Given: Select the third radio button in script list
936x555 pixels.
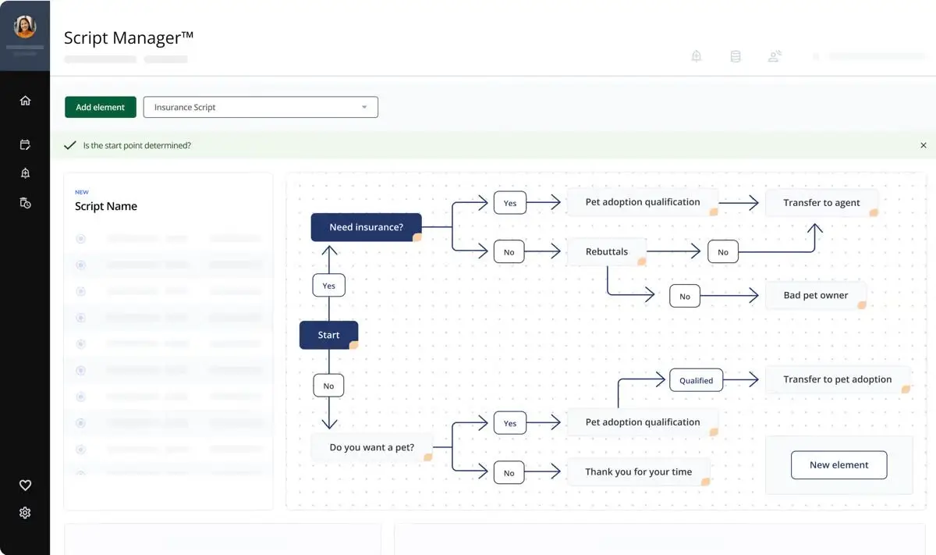Looking at the screenshot, I should coord(80,291).
